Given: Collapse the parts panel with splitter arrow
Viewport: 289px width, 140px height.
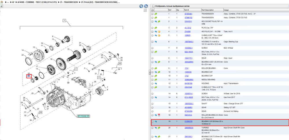Looking at the screenshot, I should tap(149, 72).
